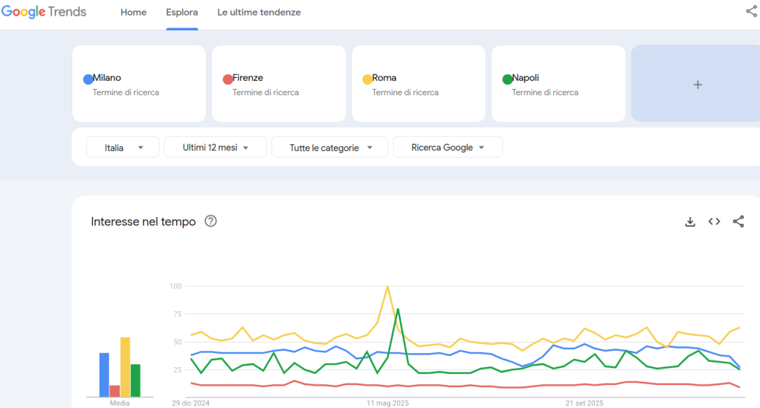Click the share icon in top bar

[x=751, y=11]
